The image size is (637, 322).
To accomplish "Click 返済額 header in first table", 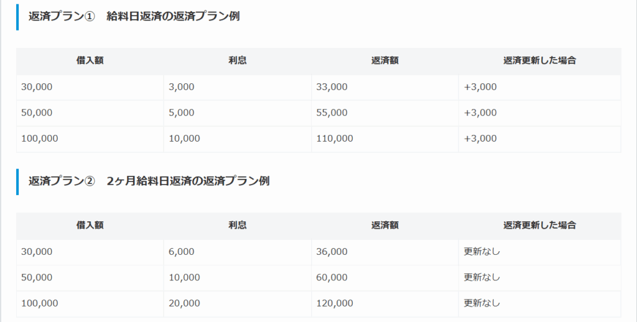I will [x=384, y=61].
